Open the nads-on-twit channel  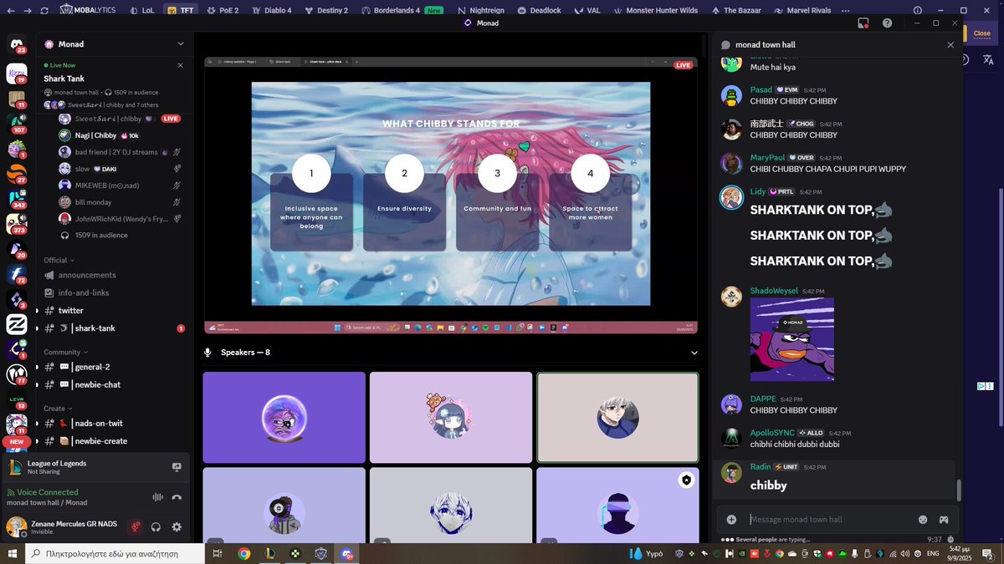pos(115,424)
